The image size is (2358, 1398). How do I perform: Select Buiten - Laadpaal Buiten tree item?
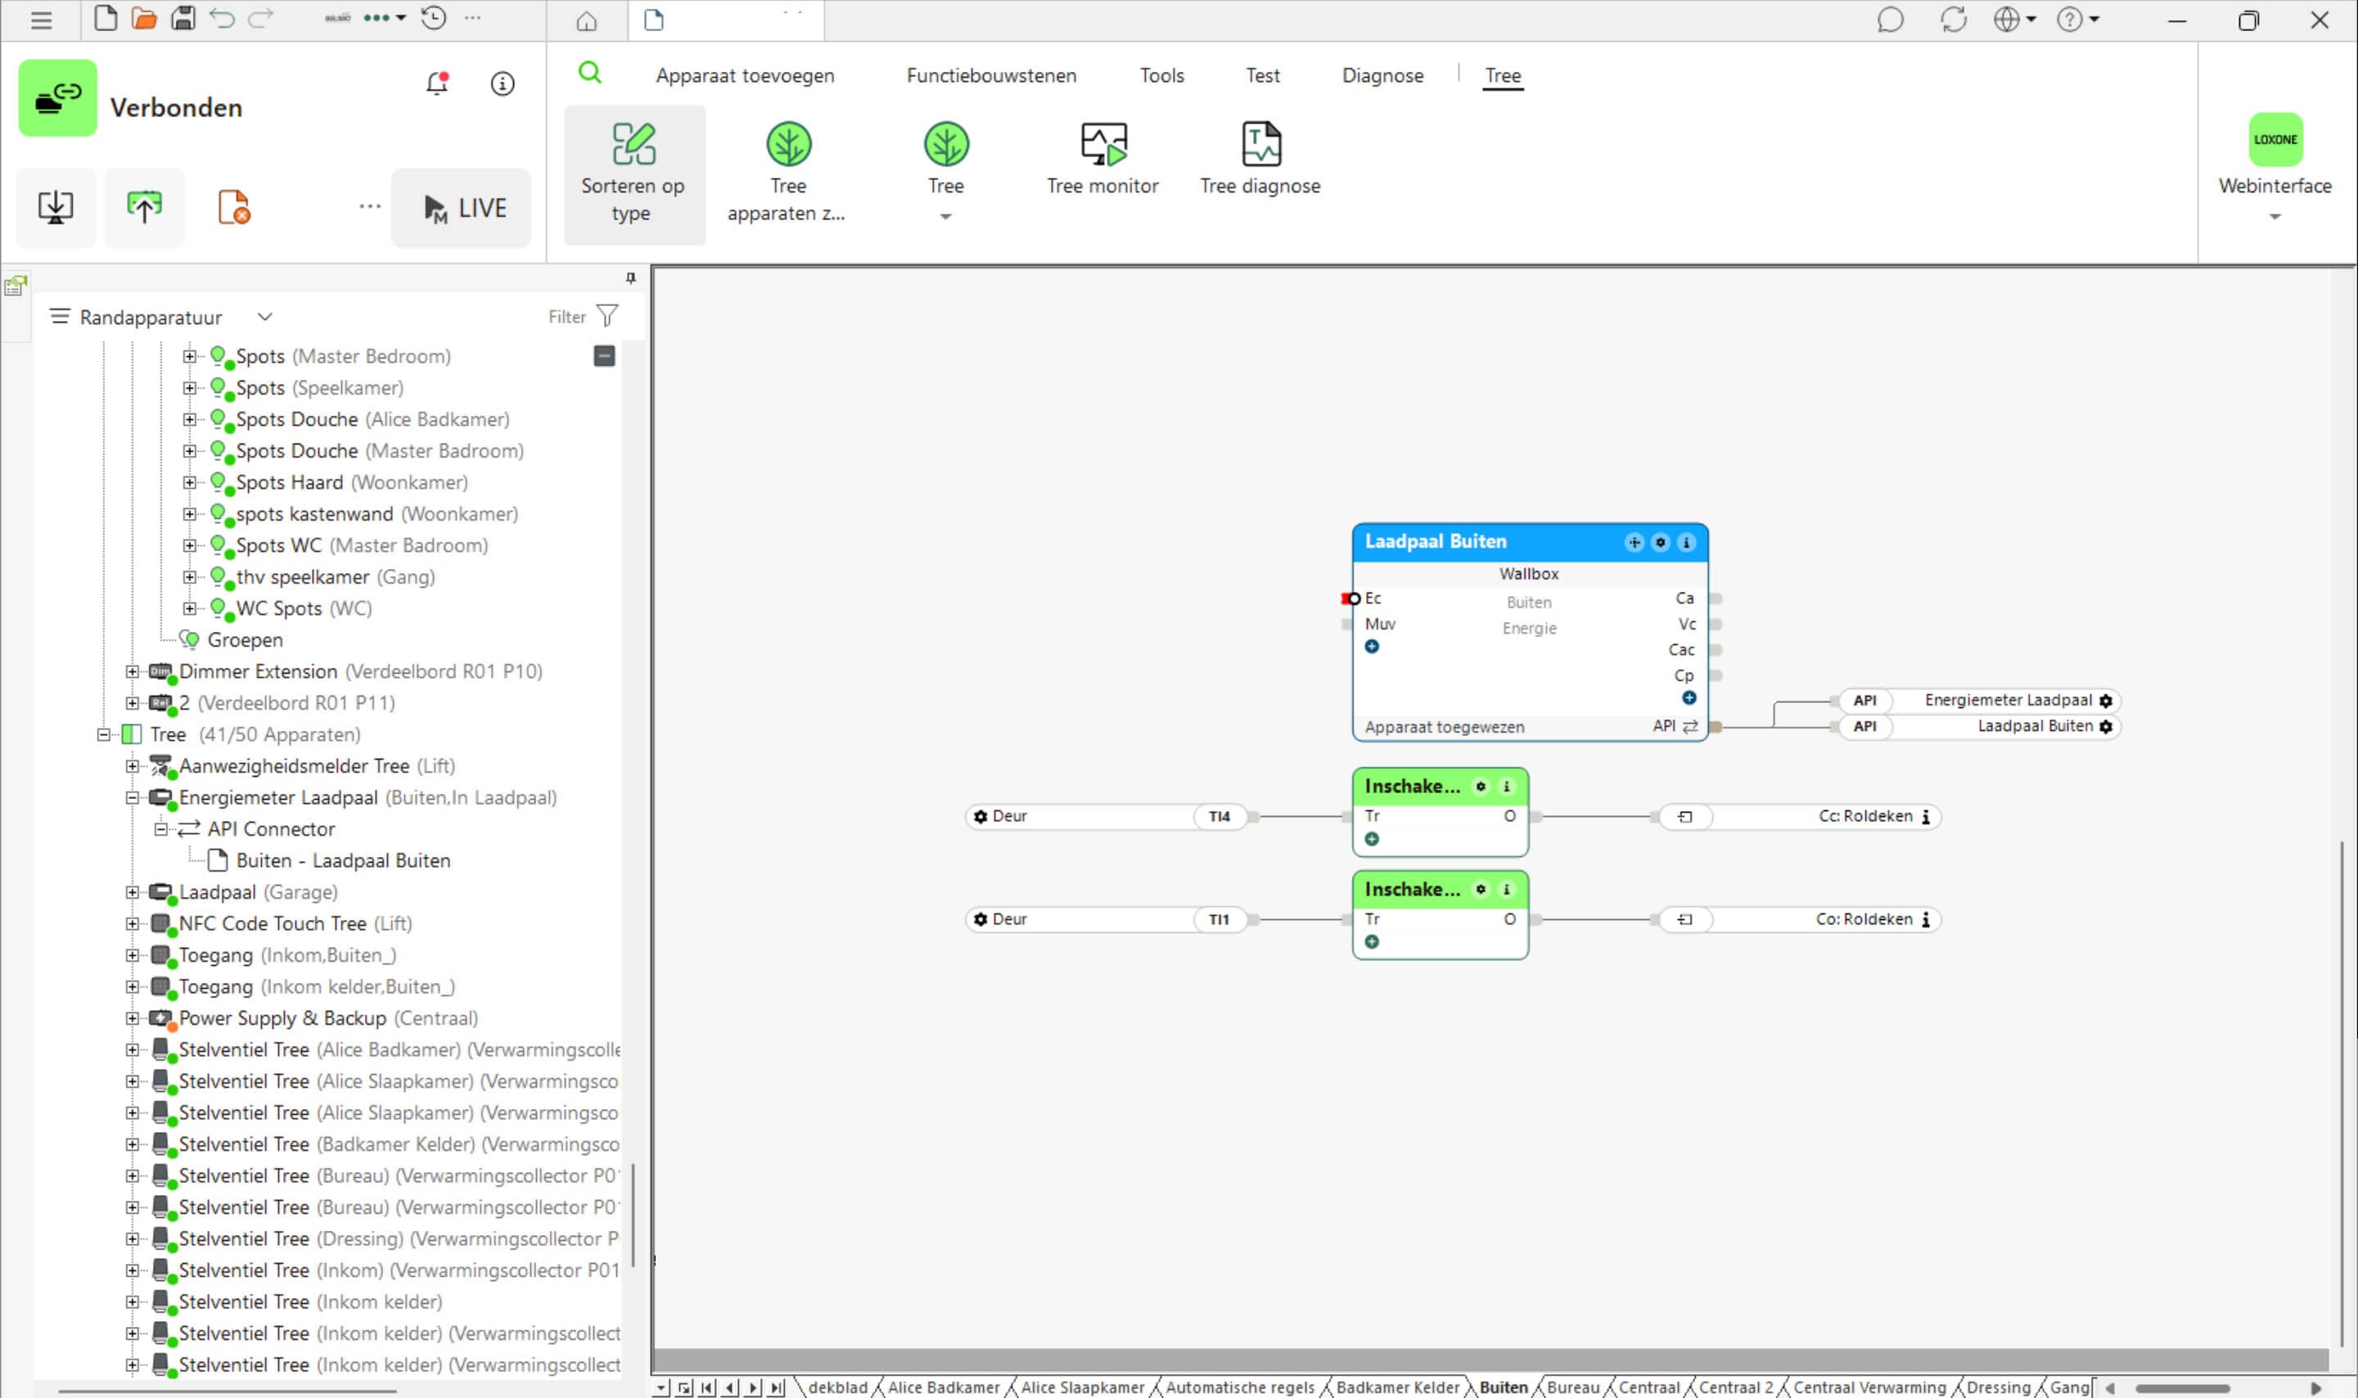(343, 861)
